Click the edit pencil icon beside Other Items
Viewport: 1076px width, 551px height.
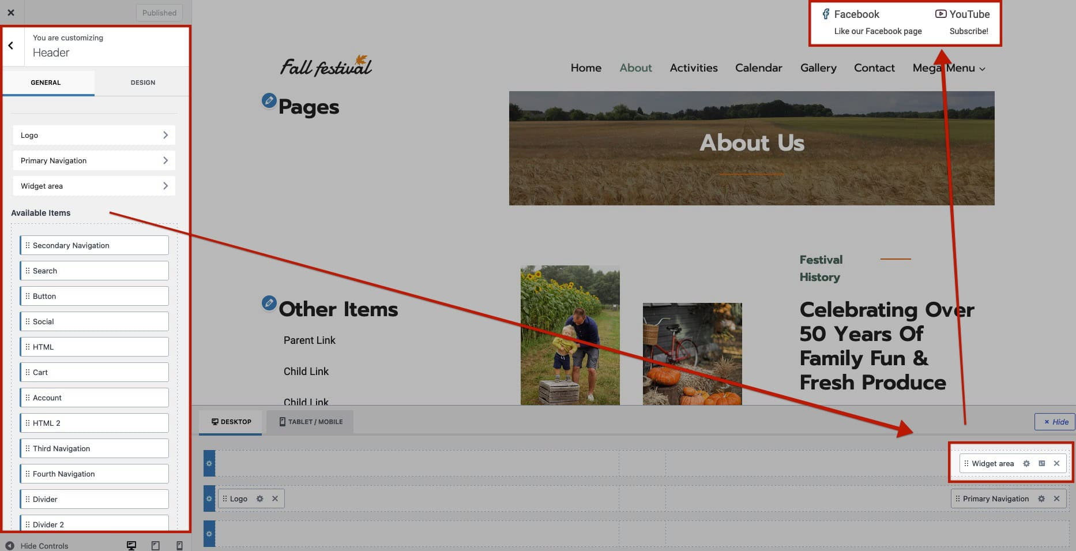[269, 302]
